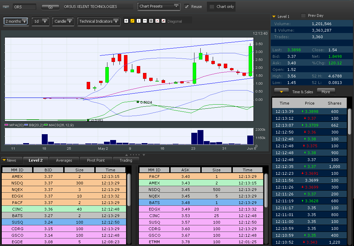The height and width of the screenshot is (246, 354).
Task: Click the ask table vertical scrollbar
Action: point(266,191)
